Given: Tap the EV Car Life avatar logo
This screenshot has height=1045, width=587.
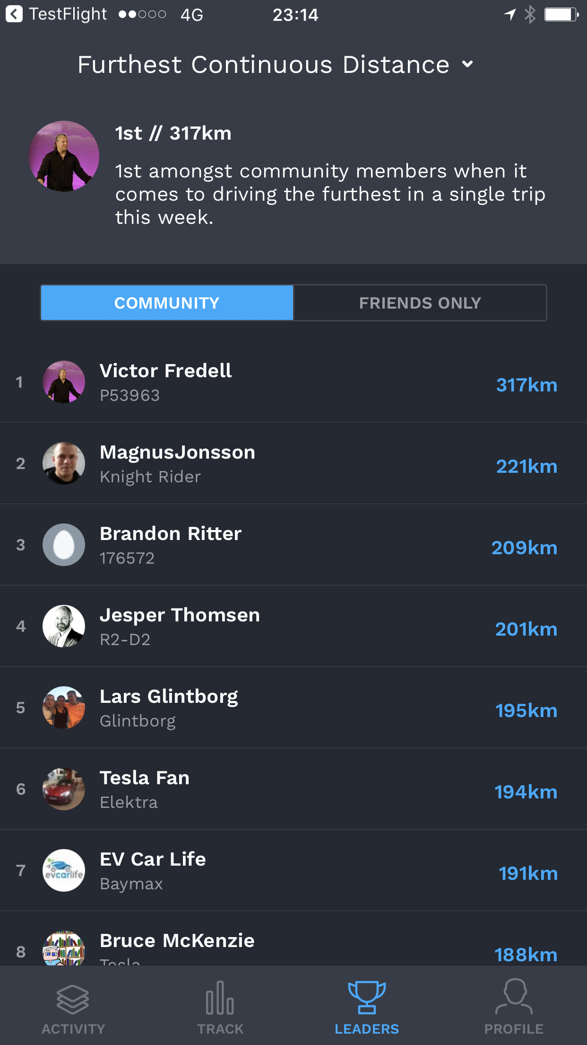Looking at the screenshot, I should click(x=64, y=870).
